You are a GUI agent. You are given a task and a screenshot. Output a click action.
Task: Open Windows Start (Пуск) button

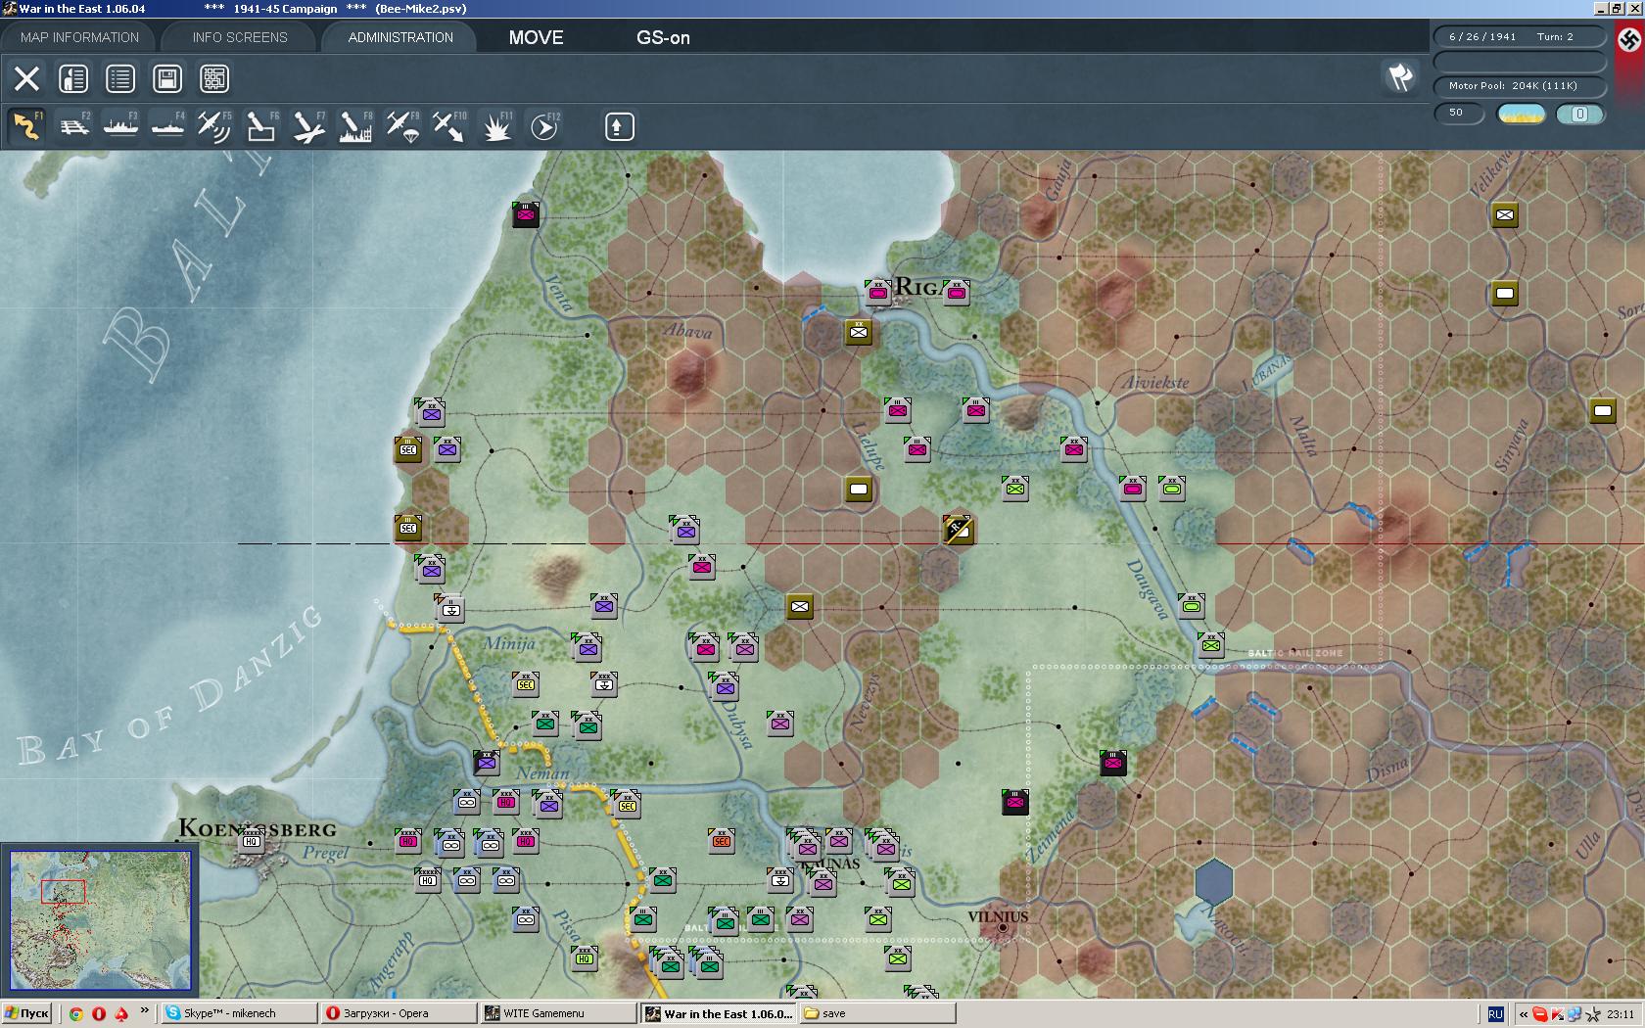pos(26,1013)
